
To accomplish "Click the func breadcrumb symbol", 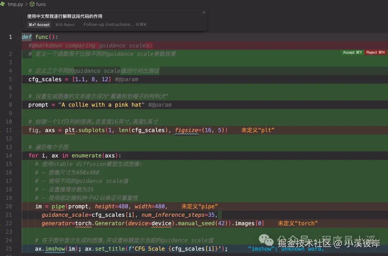I will click(41, 4).
